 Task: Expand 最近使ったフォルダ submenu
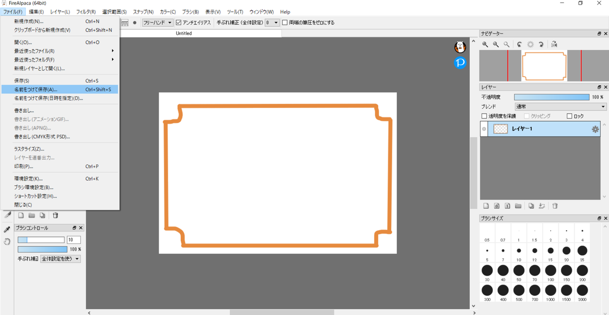(60, 59)
